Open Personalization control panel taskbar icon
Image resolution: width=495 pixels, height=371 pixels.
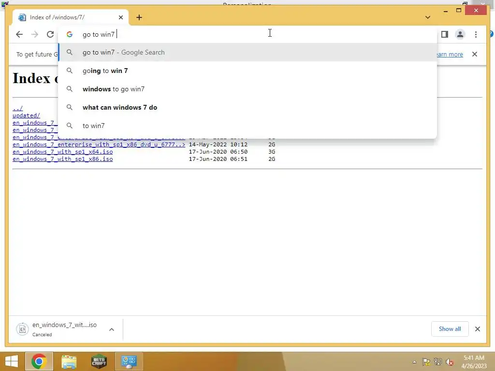click(x=129, y=361)
